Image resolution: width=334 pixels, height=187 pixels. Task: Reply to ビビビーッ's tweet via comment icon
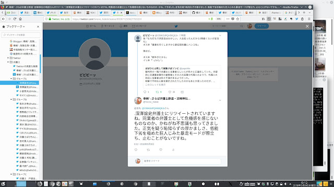[145, 92]
